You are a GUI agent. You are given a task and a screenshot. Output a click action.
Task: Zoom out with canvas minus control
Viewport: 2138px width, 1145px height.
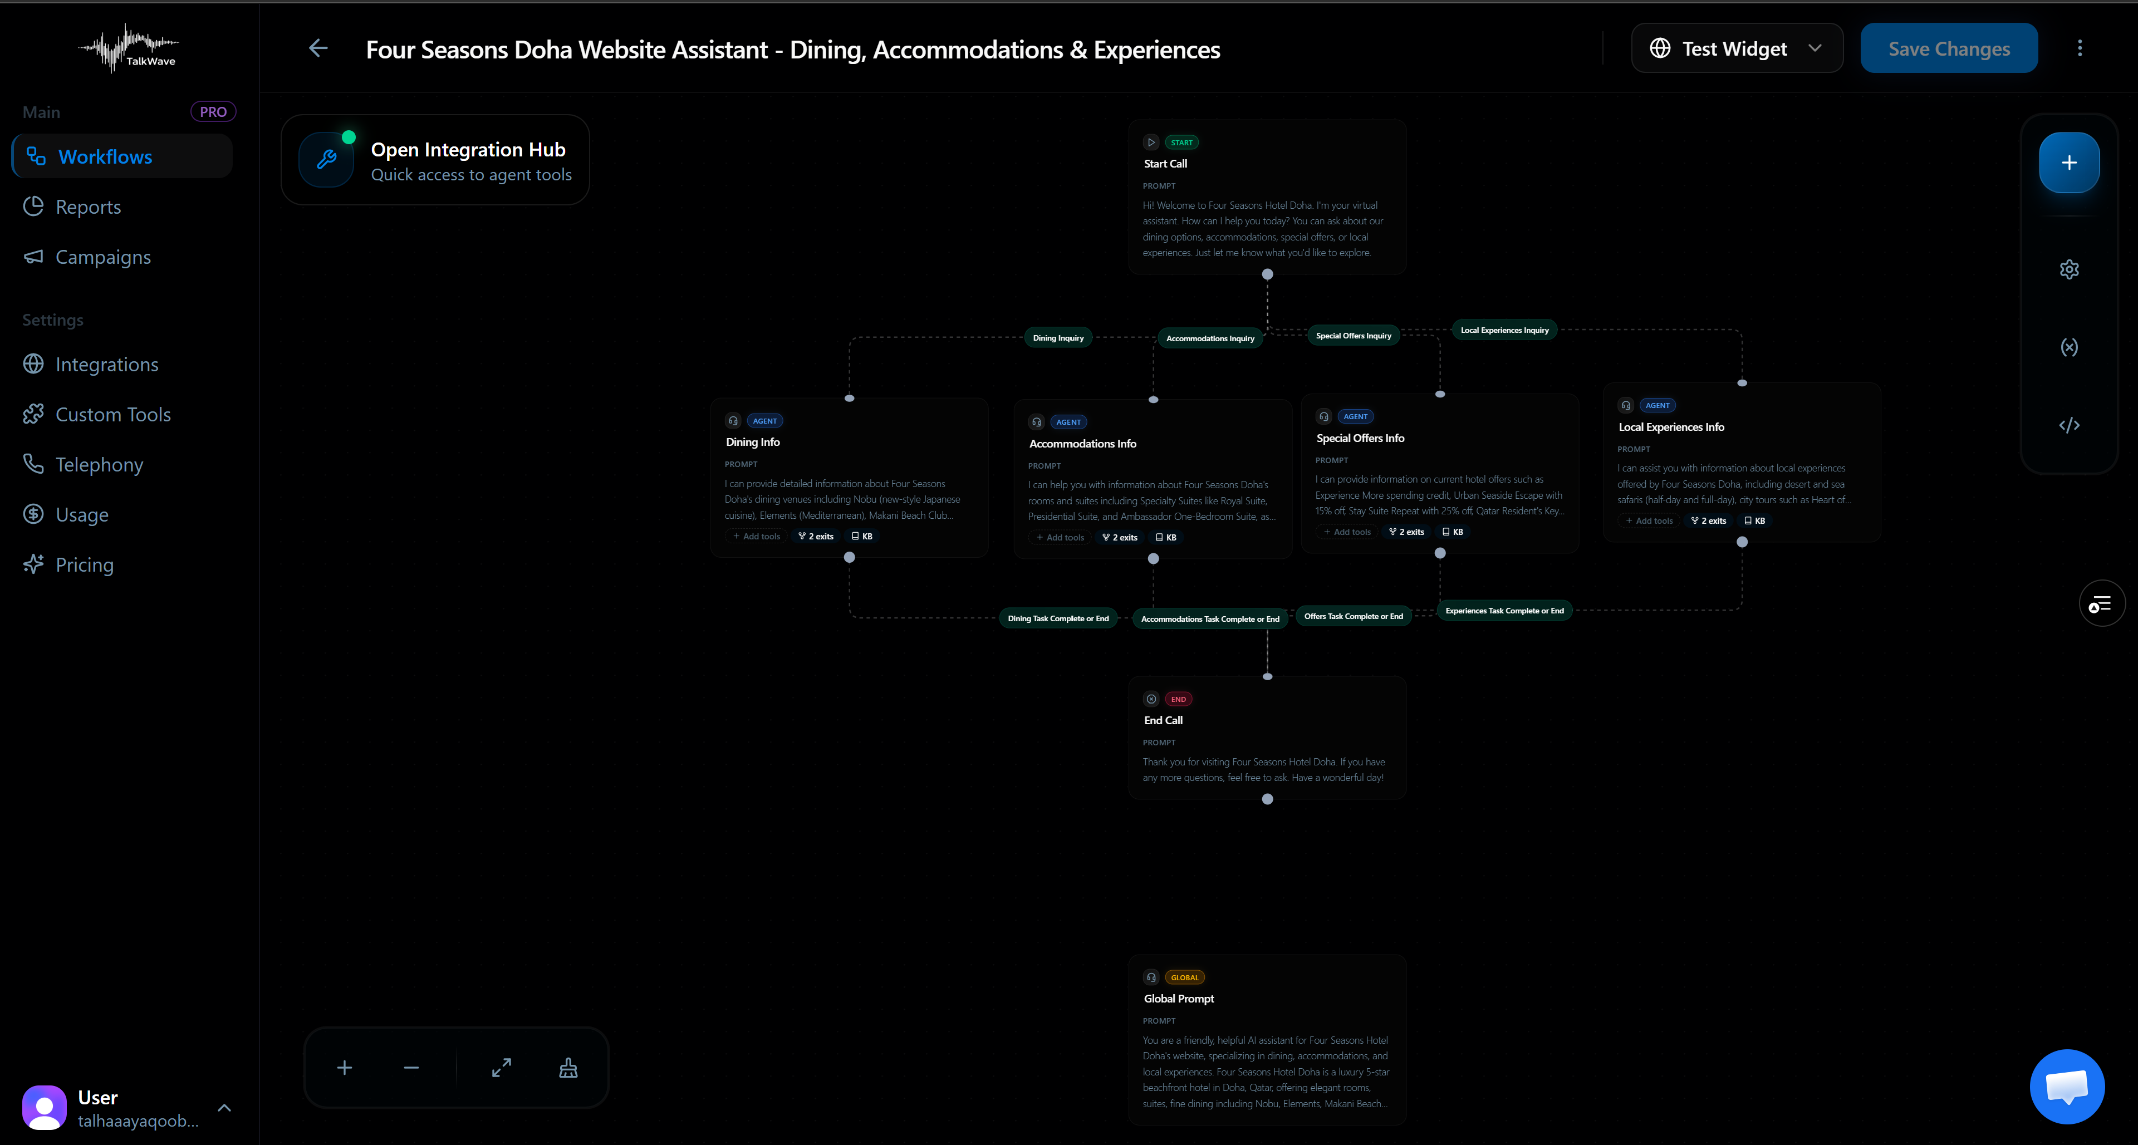(x=411, y=1068)
